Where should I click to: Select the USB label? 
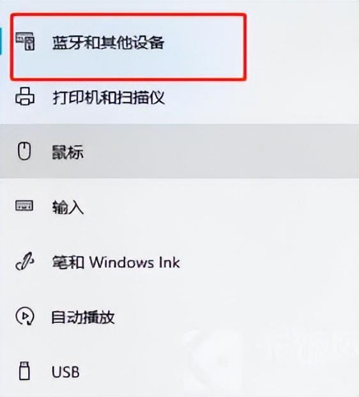(x=66, y=371)
